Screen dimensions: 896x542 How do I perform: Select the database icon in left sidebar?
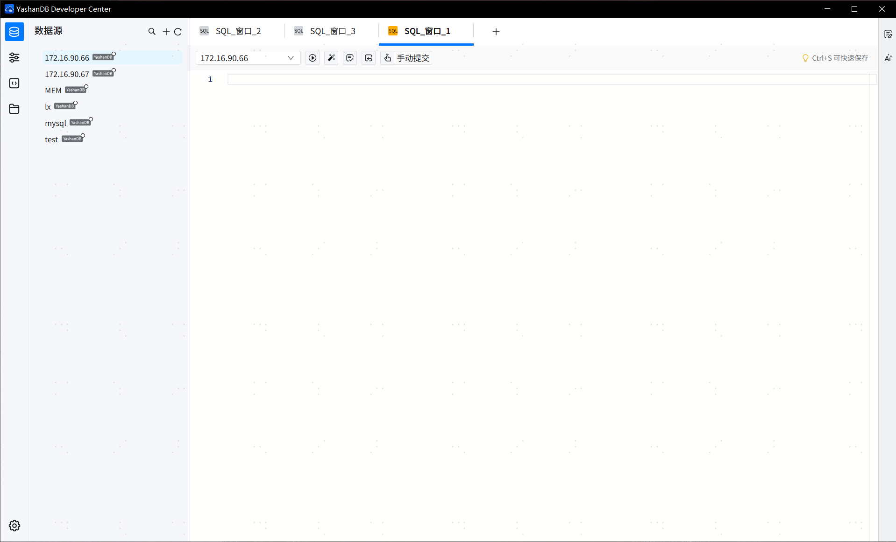[14, 32]
